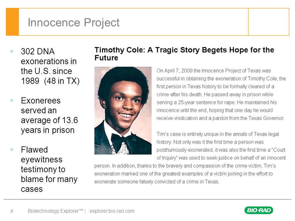Select the '302 DNA exonerations' bullet text

coord(50,66)
